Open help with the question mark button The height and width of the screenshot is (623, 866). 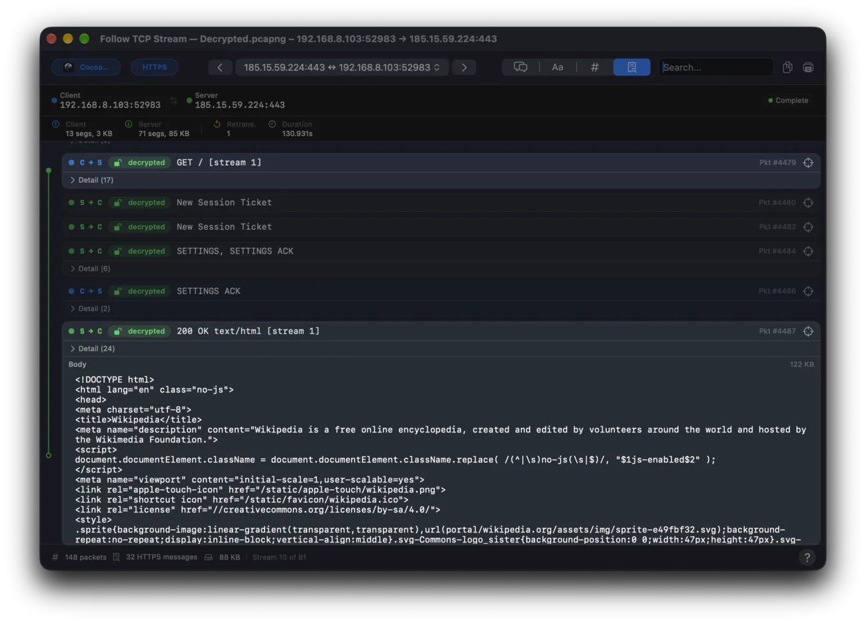coord(807,558)
